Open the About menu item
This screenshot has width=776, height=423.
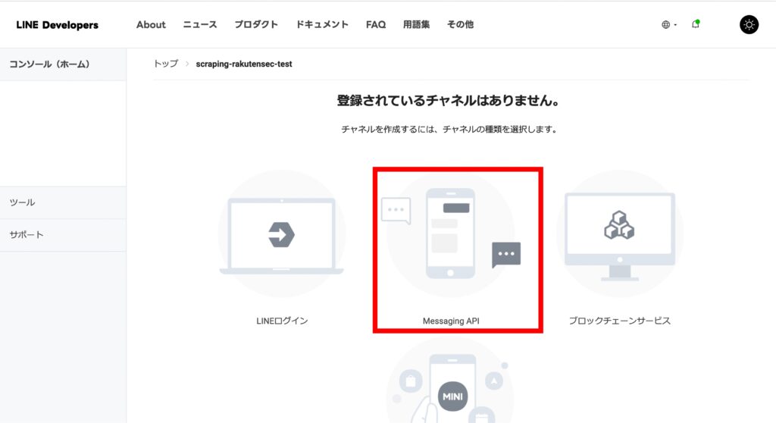151,24
